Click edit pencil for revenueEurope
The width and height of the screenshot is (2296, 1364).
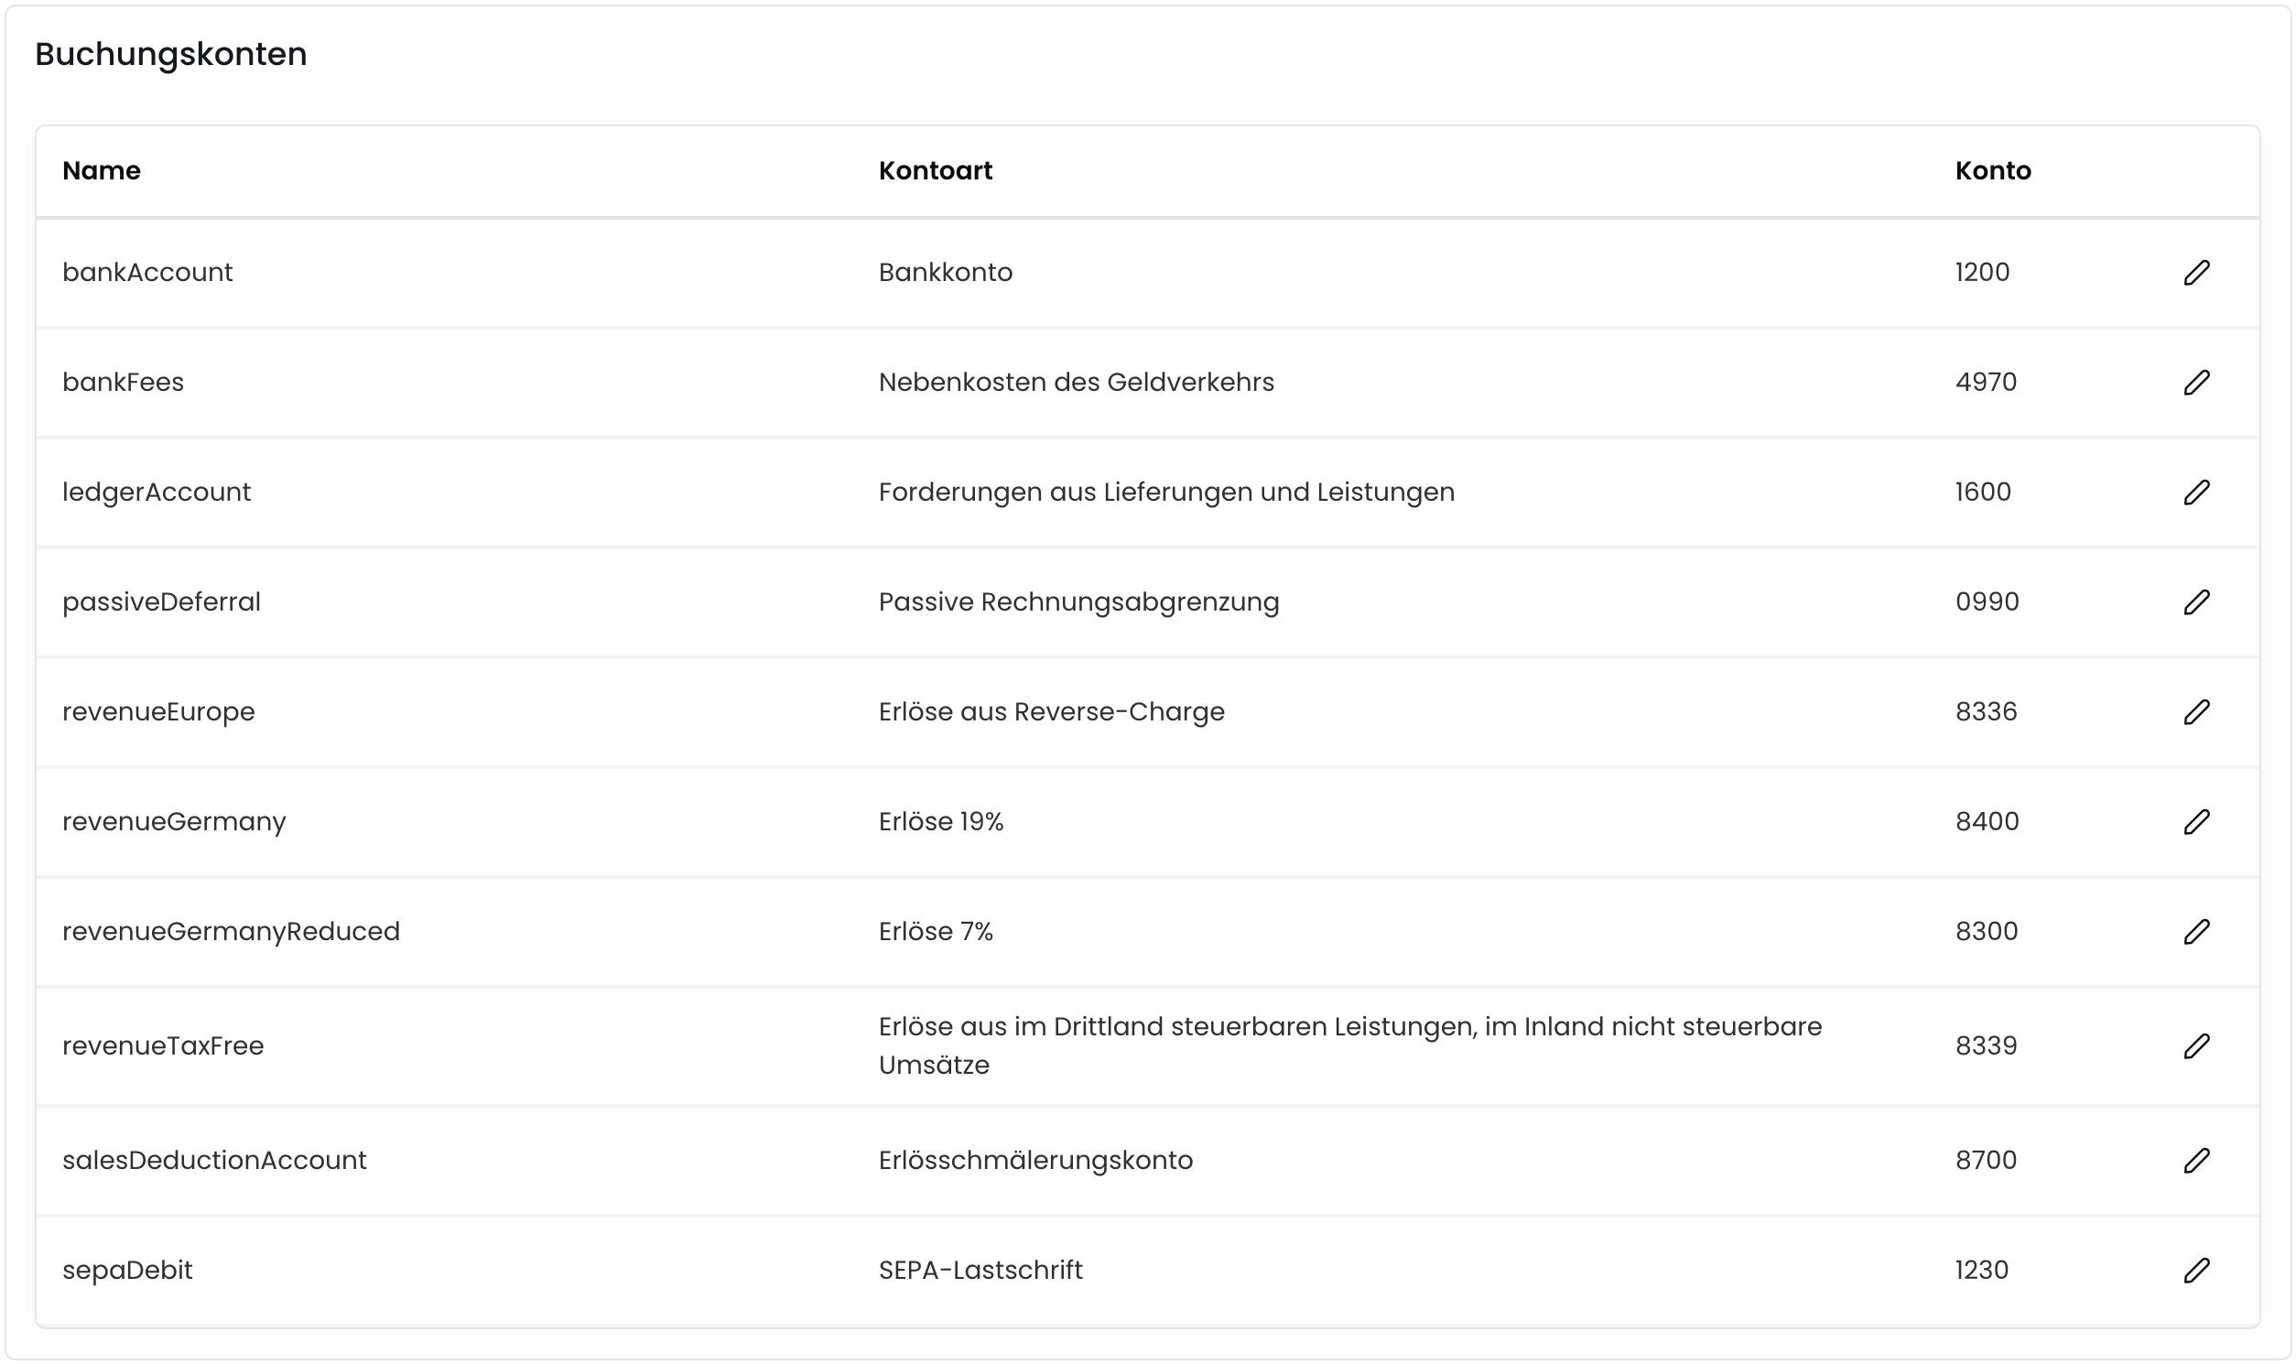coord(2196,712)
